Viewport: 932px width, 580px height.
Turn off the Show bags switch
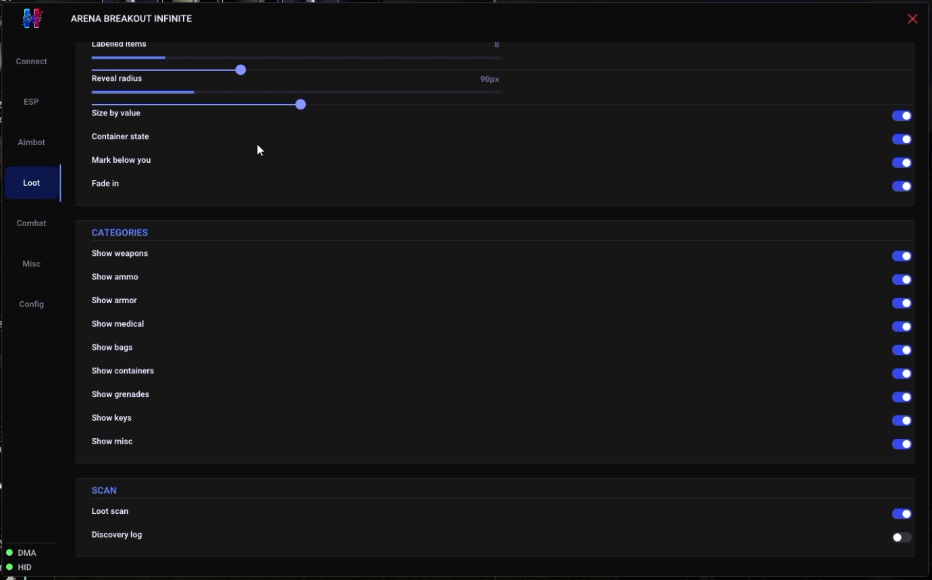click(x=902, y=350)
